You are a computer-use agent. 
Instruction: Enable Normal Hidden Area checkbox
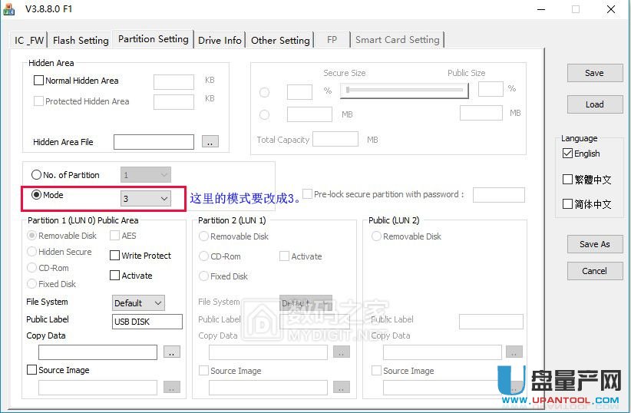coord(38,81)
